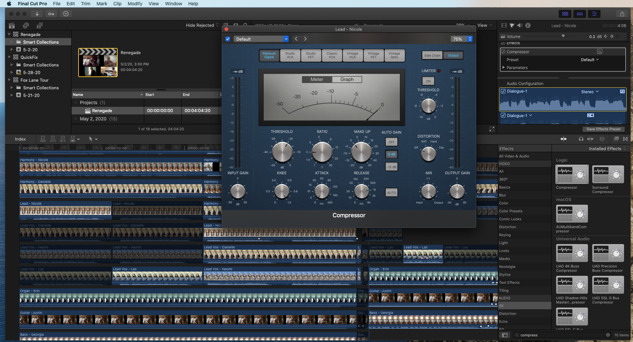Image resolution: width=633 pixels, height=342 pixels.
Task: Clear the compress search field
Action: click(608, 335)
